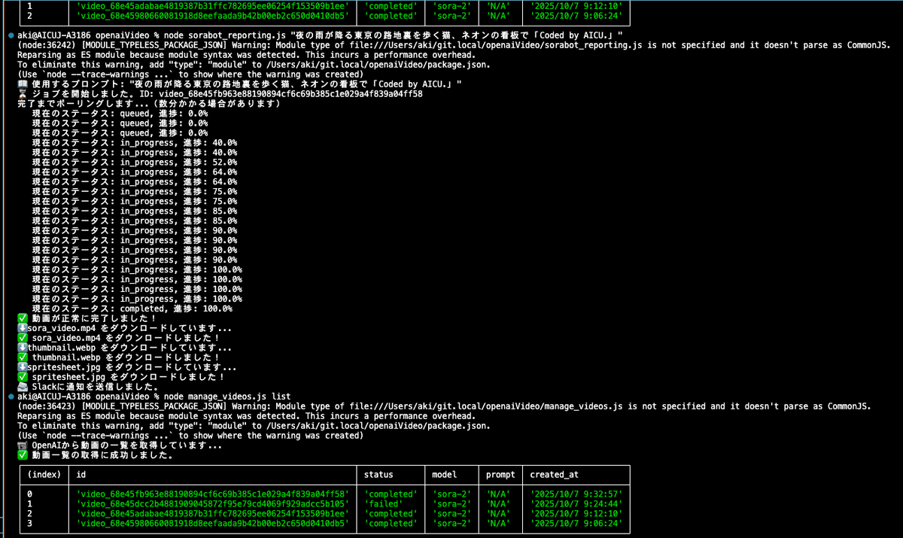The width and height of the screenshot is (903, 538).
Task: Click the 完了までポーリングします... line
Action: tap(149, 105)
